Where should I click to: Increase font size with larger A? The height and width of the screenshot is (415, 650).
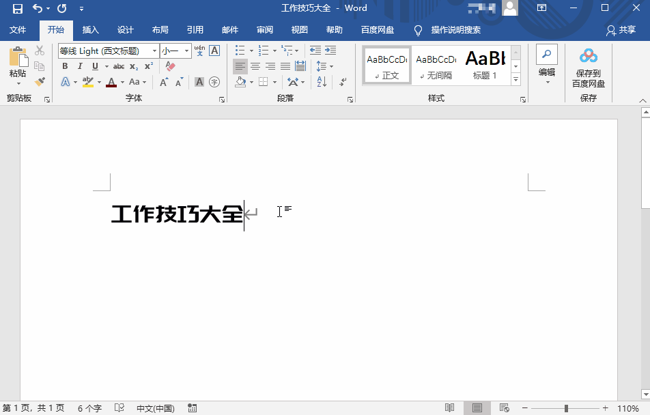(x=164, y=82)
